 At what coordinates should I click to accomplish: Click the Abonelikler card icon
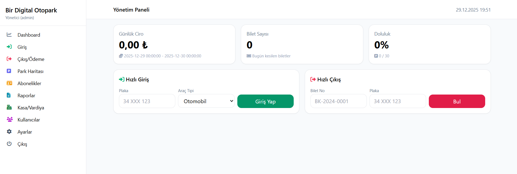pos(9,83)
